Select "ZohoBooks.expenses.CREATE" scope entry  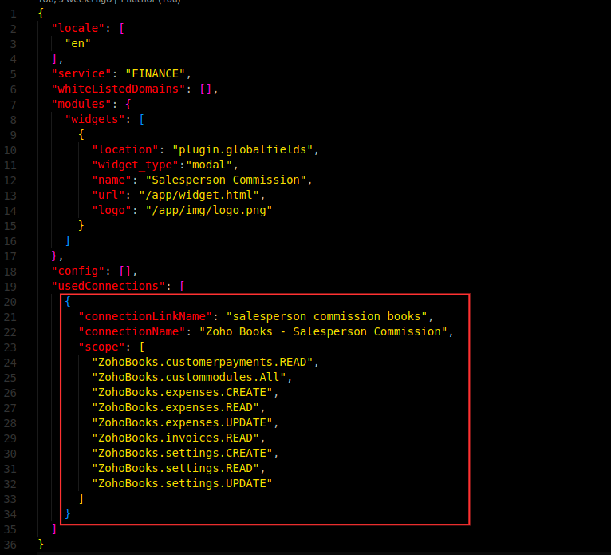[x=182, y=393]
